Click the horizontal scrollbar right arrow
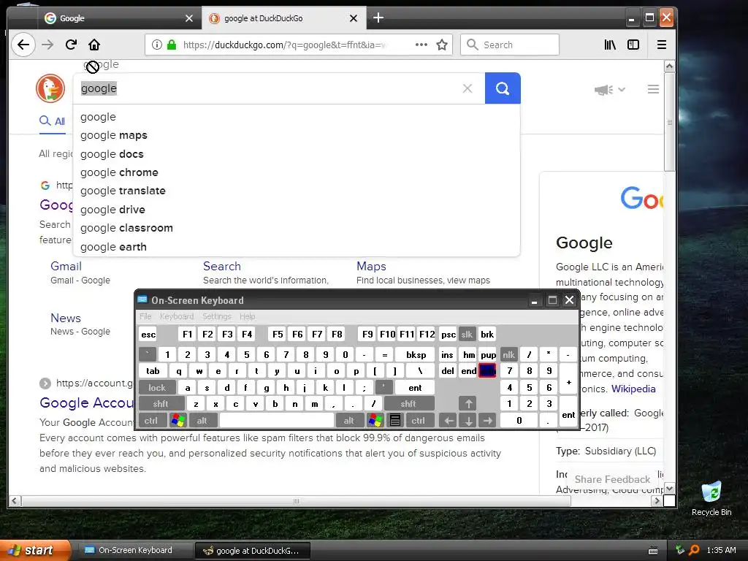The width and height of the screenshot is (748, 561). pos(657,501)
